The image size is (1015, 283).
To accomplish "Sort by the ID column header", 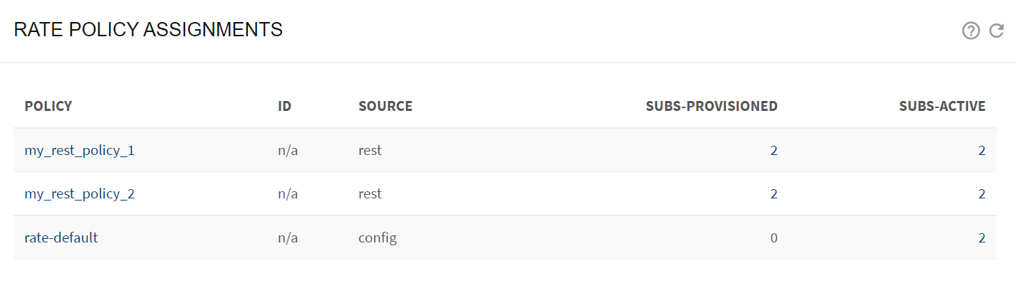I will [285, 106].
